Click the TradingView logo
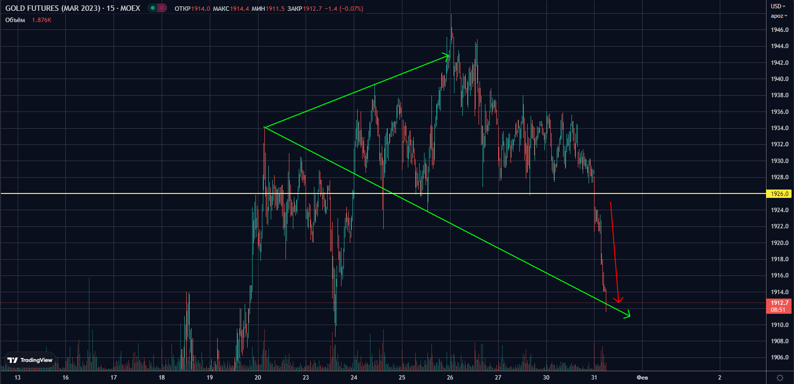 (30, 360)
